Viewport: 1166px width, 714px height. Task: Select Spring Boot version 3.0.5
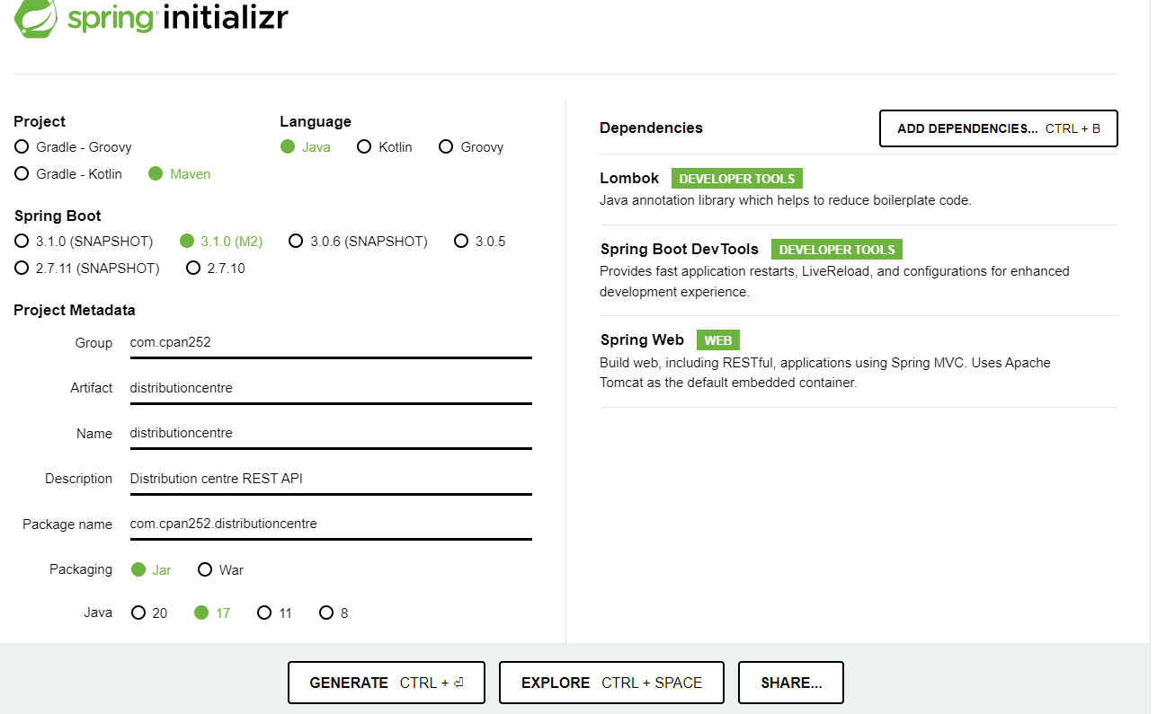pos(461,241)
